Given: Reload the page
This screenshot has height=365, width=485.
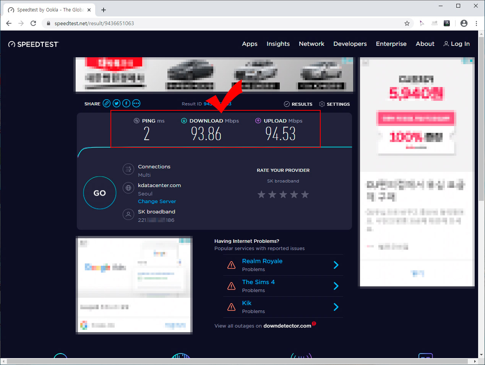Looking at the screenshot, I should (33, 23).
